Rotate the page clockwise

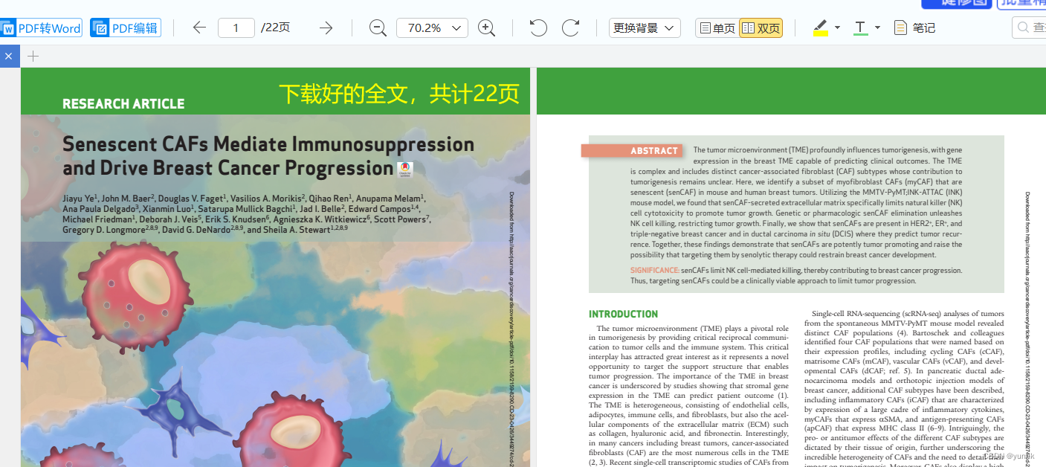[571, 28]
